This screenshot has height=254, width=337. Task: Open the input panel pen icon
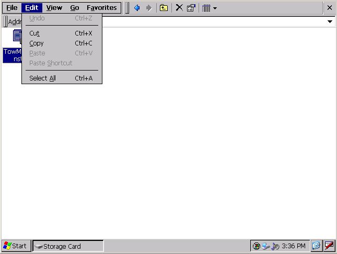pyautogui.click(x=329, y=246)
